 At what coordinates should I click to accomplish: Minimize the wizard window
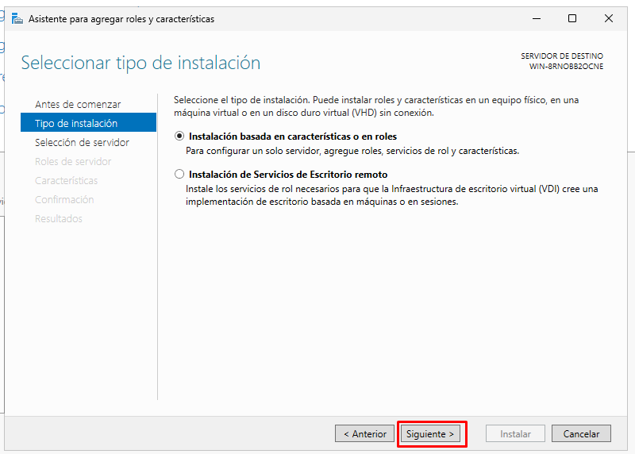(537, 18)
